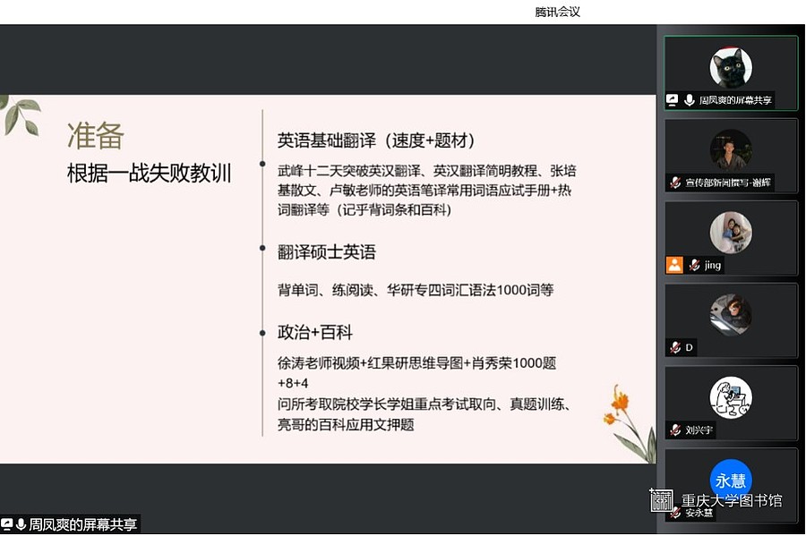Click line 徐涛老师视频+红果研思维导图+肖秀荣1000题

click(x=416, y=363)
